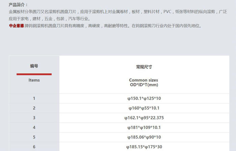Screen dimensions: 236x151
Task: Click the OD*ID*T(mm) unit label
Action: point(144,85)
